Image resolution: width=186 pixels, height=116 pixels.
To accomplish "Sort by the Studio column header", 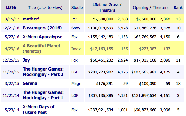I will (77, 8).
